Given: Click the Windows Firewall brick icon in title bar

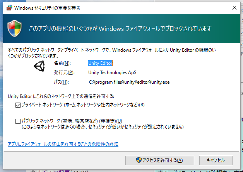Looking at the screenshot, I should coord(9,8).
